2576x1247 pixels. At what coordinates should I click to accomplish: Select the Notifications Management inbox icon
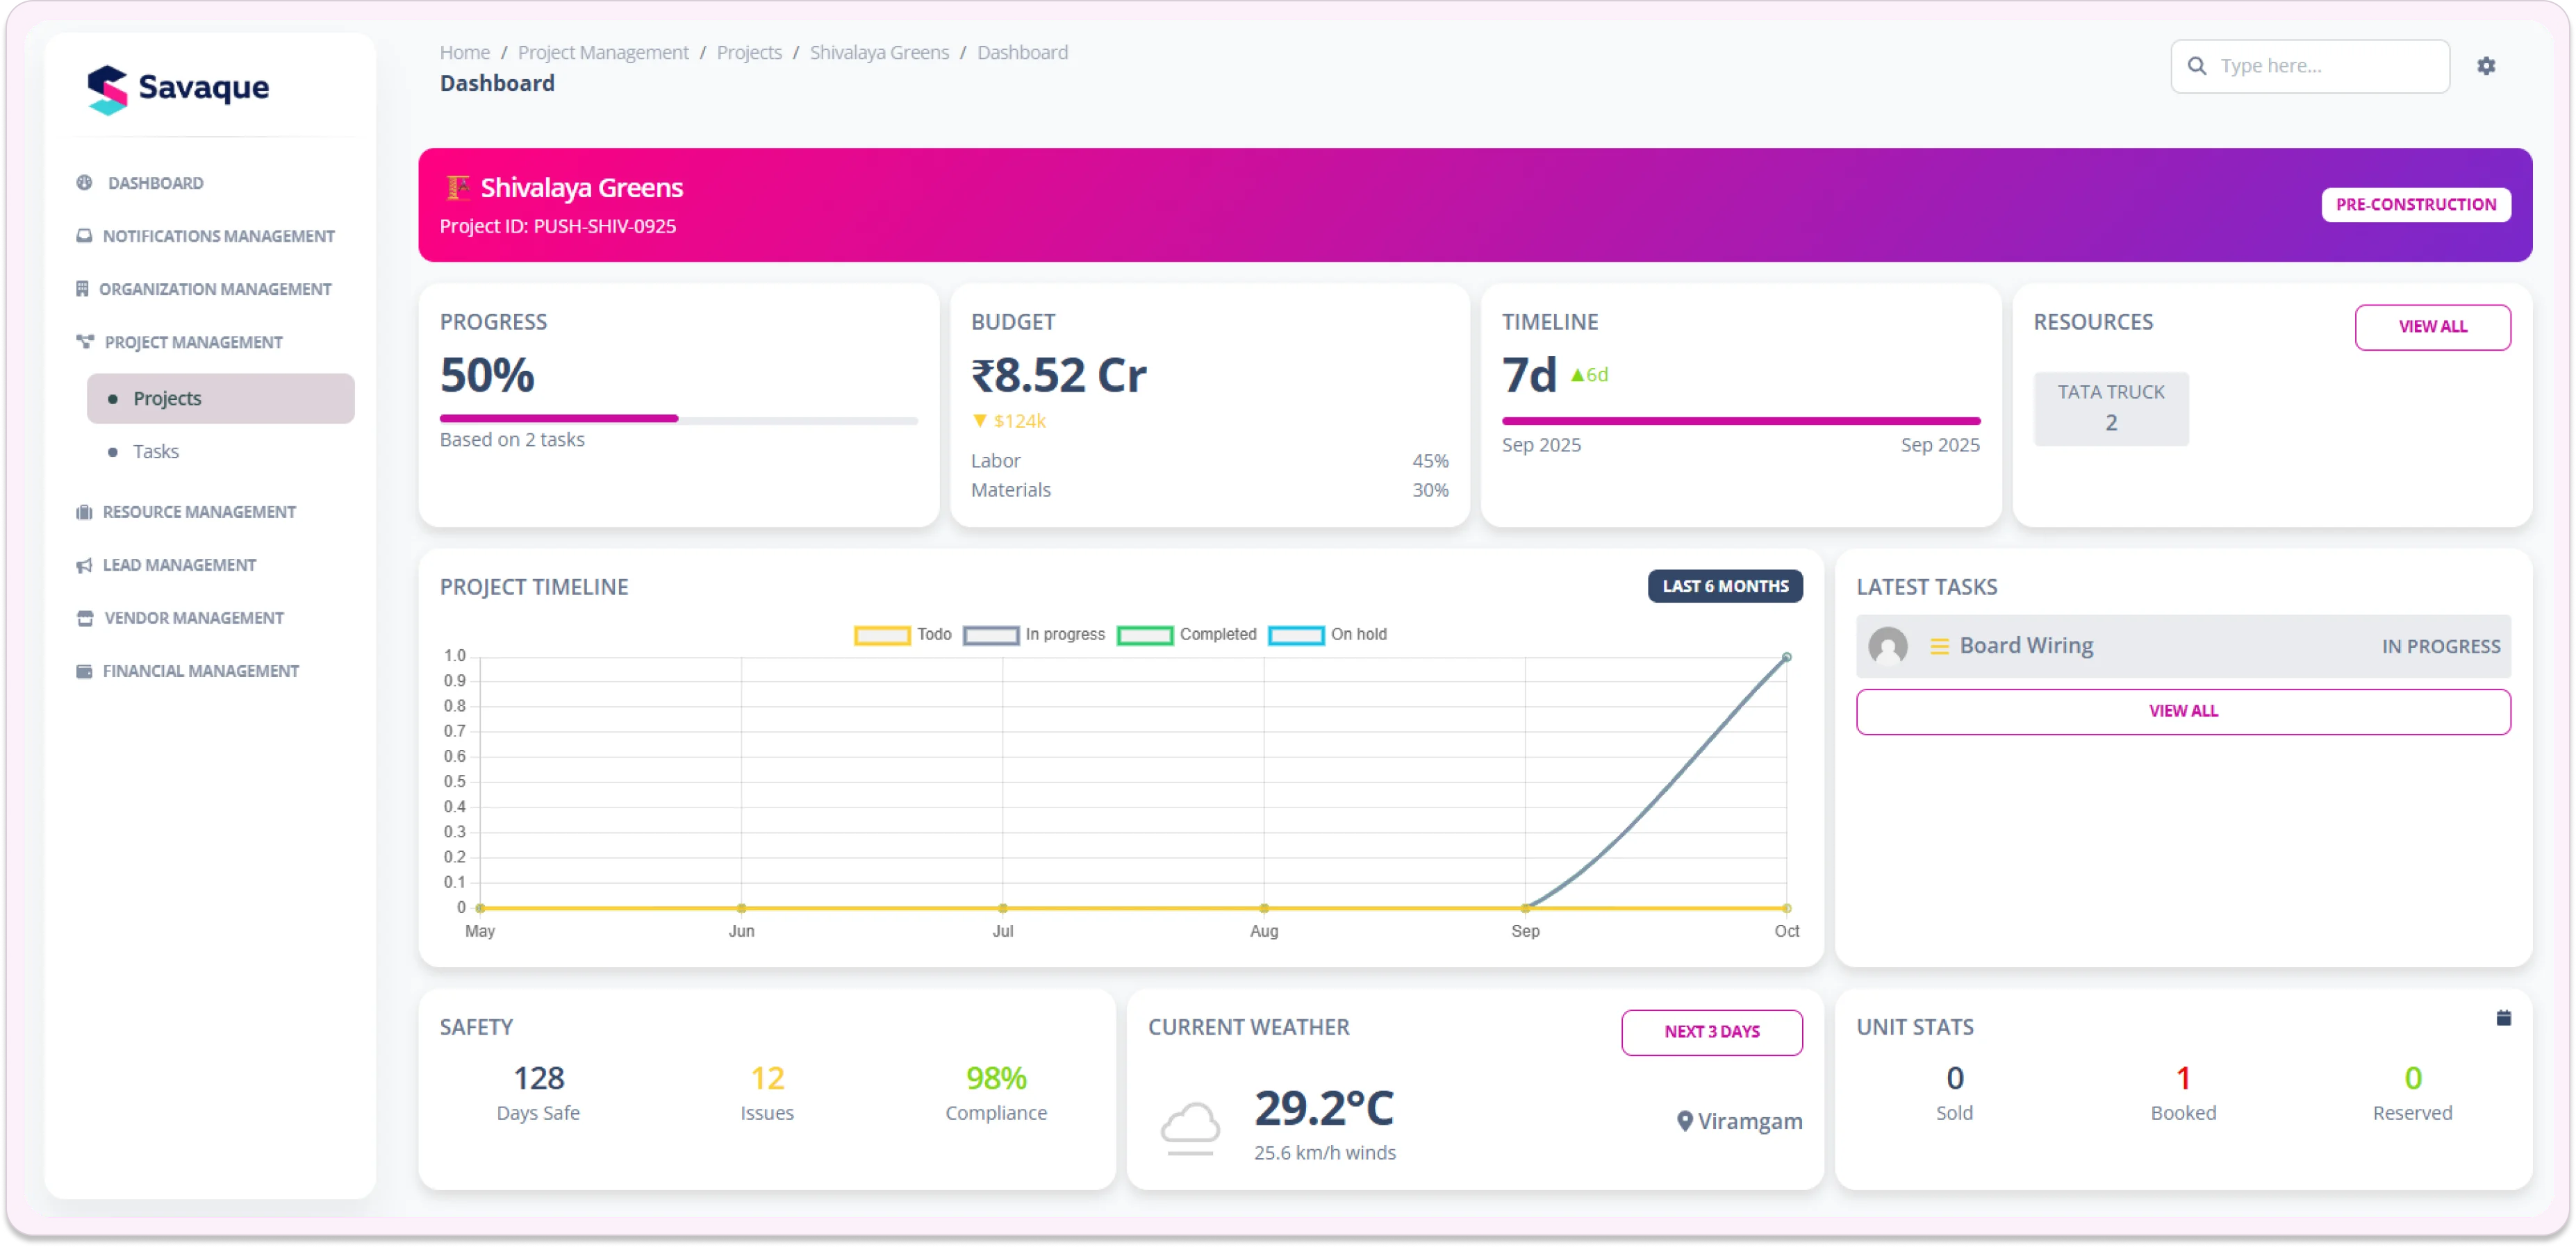[x=84, y=236]
